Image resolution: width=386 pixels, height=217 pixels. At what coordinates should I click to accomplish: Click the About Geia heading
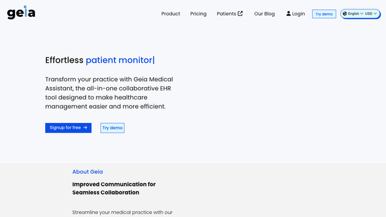coord(87,172)
